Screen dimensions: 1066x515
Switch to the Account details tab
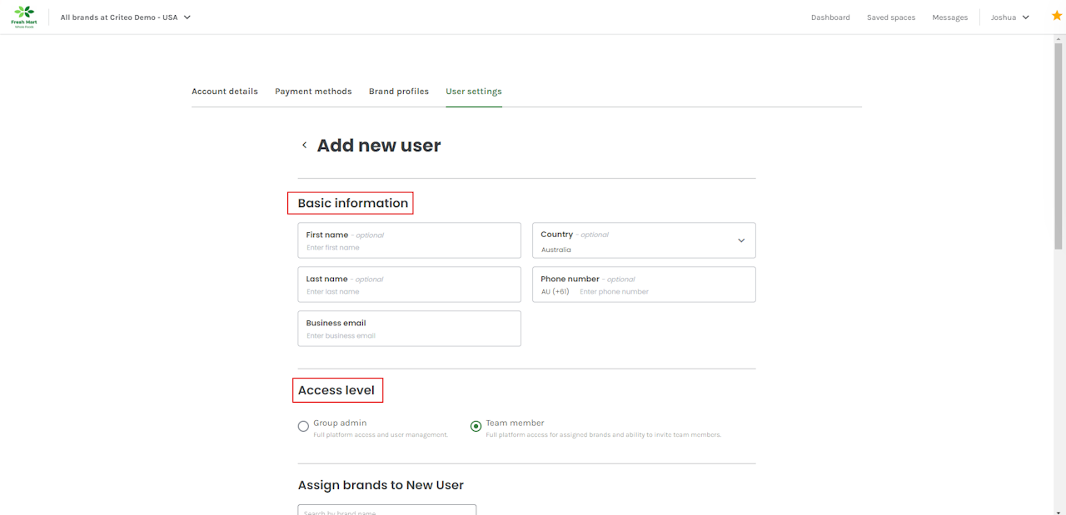pos(225,92)
